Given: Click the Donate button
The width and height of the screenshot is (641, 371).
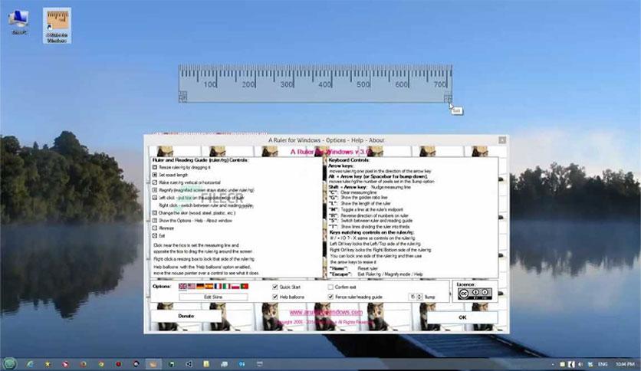Looking at the screenshot, I should [x=186, y=316].
